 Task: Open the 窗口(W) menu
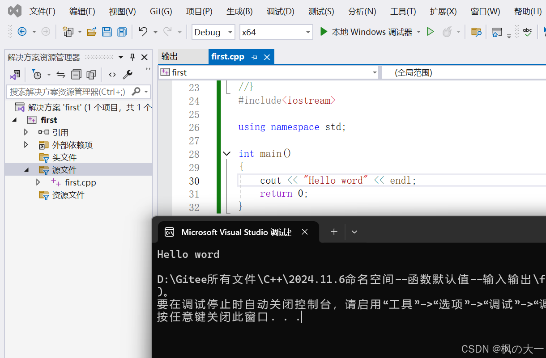point(485,11)
